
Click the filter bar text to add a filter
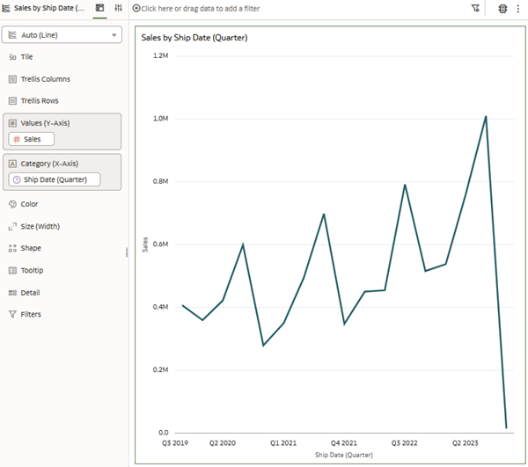(201, 9)
